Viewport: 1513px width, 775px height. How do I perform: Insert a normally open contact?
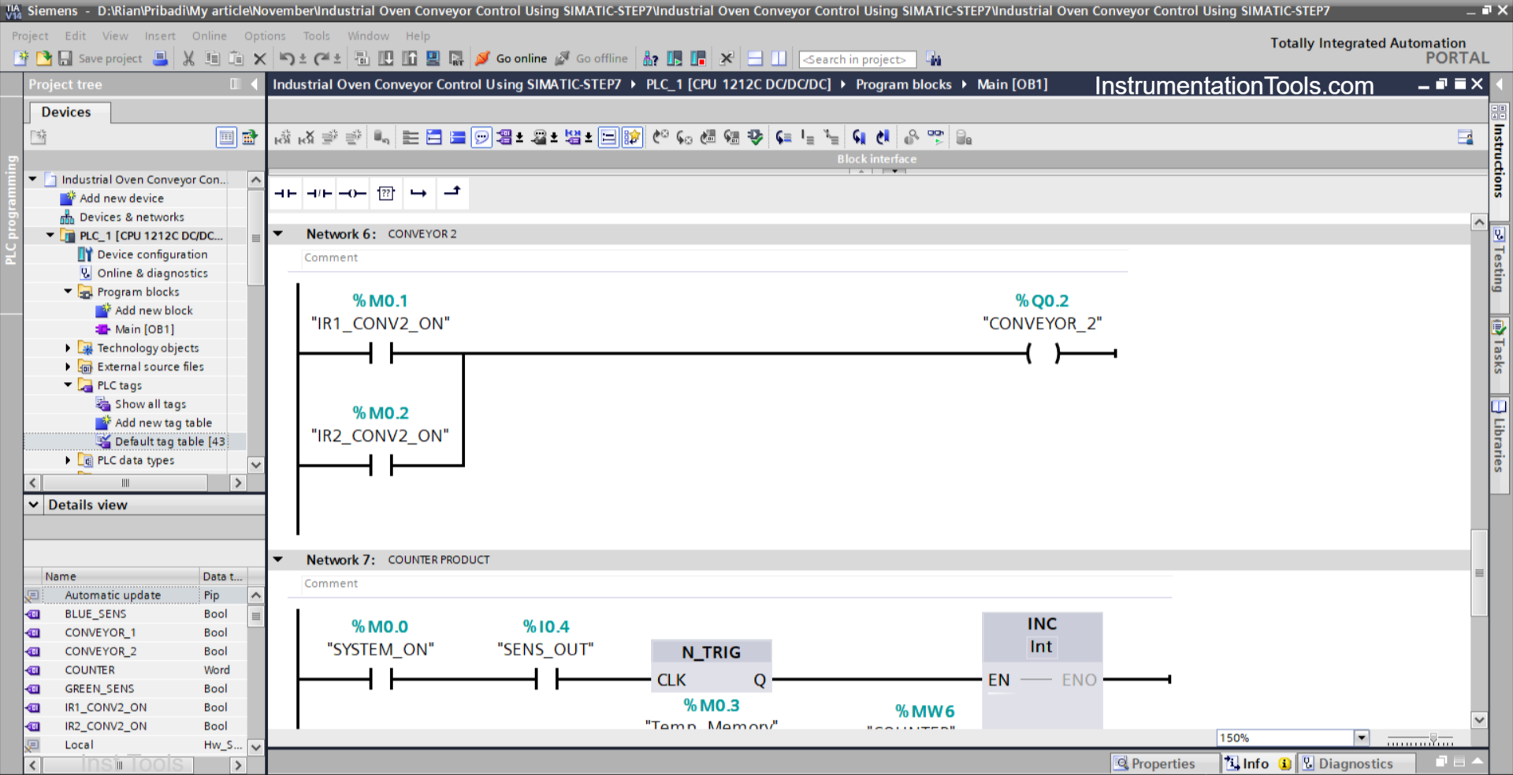[x=285, y=193]
